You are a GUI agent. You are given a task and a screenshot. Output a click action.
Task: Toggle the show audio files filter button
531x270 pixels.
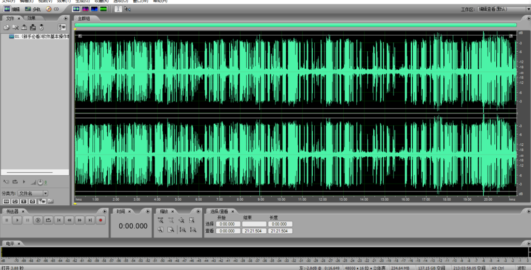pyautogui.click(x=6, y=201)
